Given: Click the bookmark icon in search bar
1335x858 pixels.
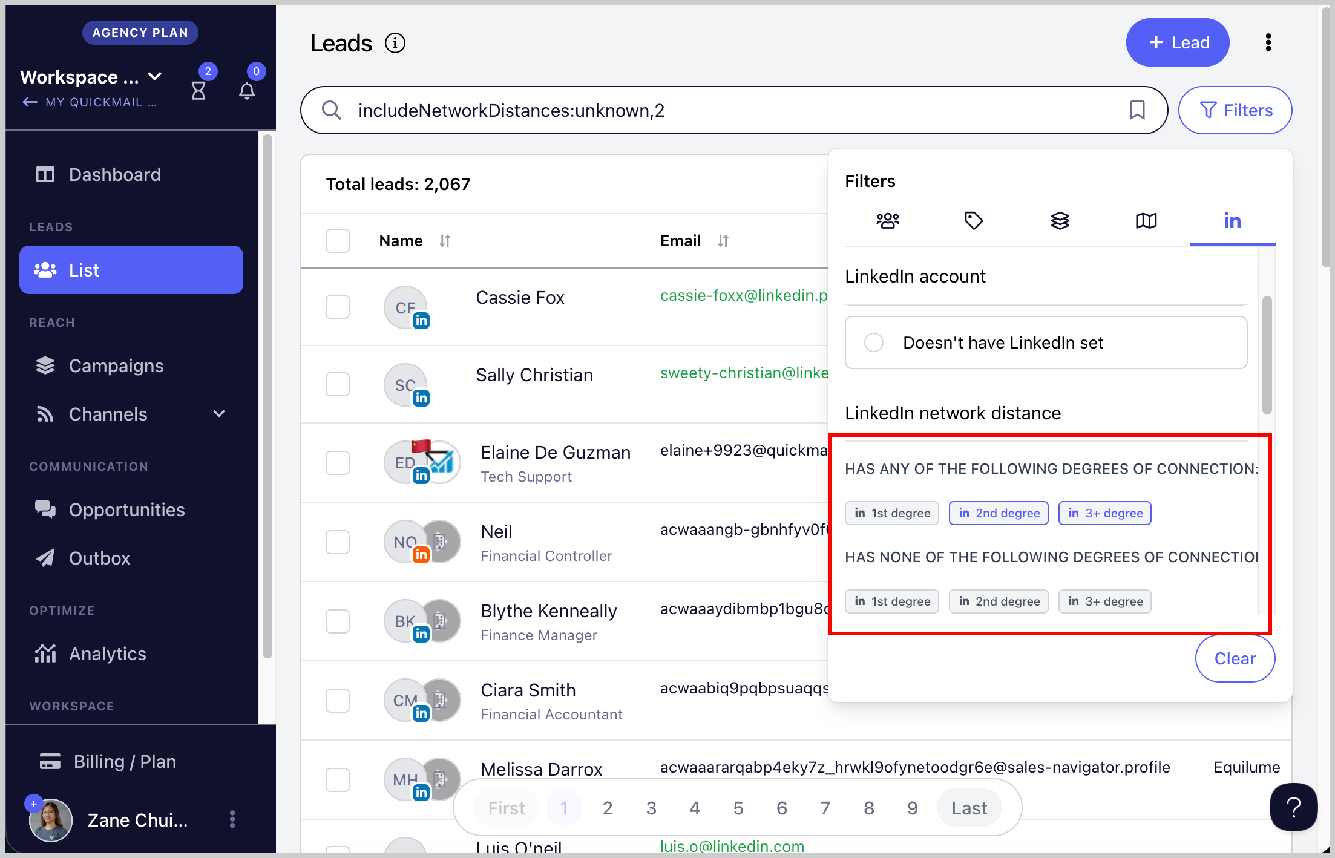Looking at the screenshot, I should click(x=1137, y=110).
